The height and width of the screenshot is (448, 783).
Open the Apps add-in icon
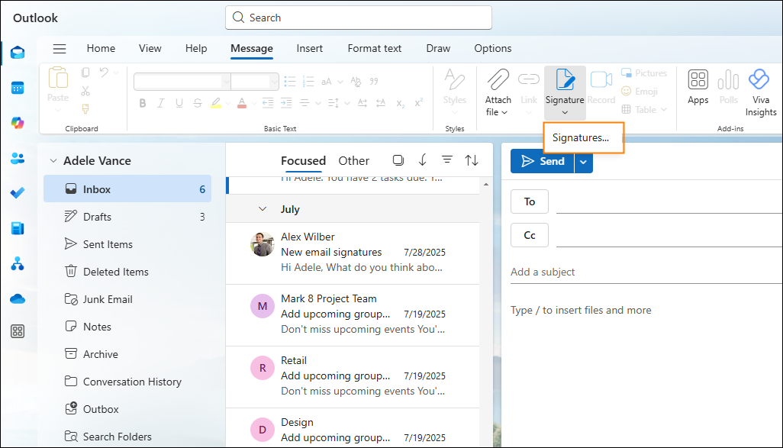[698, 80]
